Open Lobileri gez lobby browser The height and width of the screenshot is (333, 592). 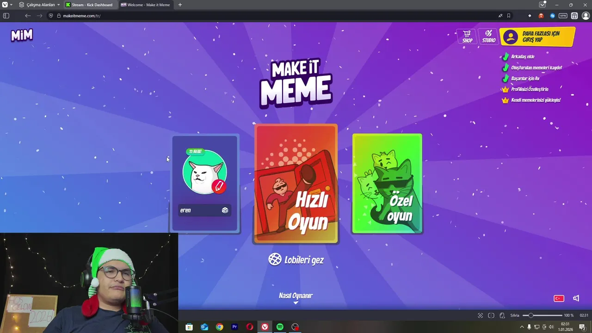tap(296, 259)
